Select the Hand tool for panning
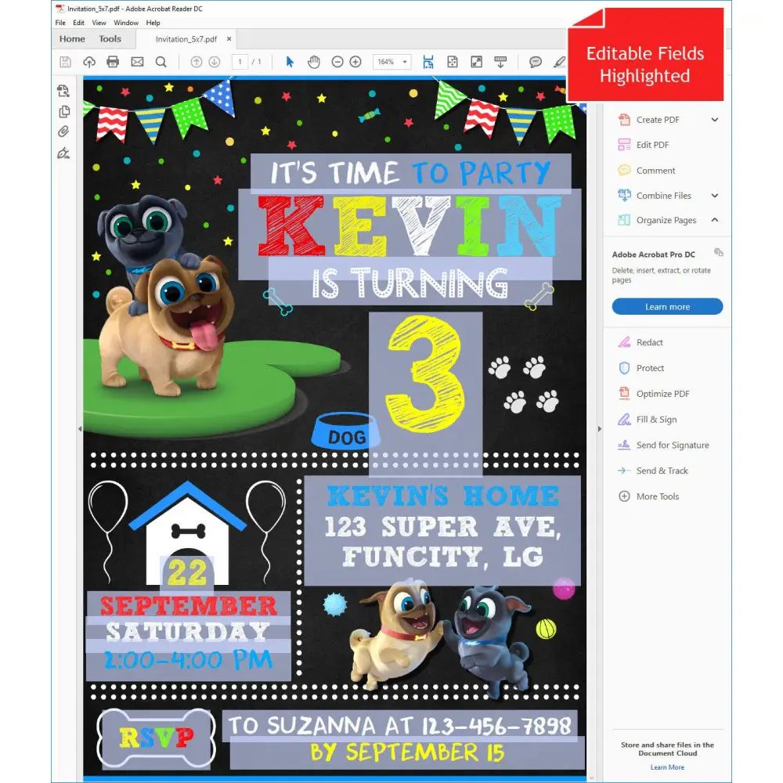The width and height of the screenshot is (783, 783). [315, 61]
